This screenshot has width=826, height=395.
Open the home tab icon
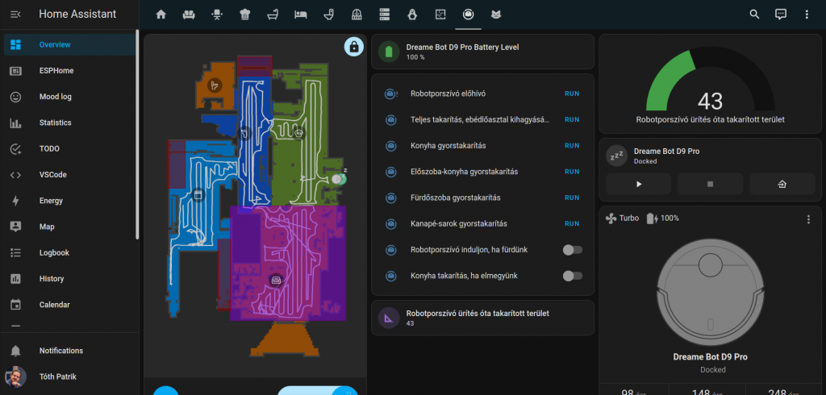click(x=161, y=15)
